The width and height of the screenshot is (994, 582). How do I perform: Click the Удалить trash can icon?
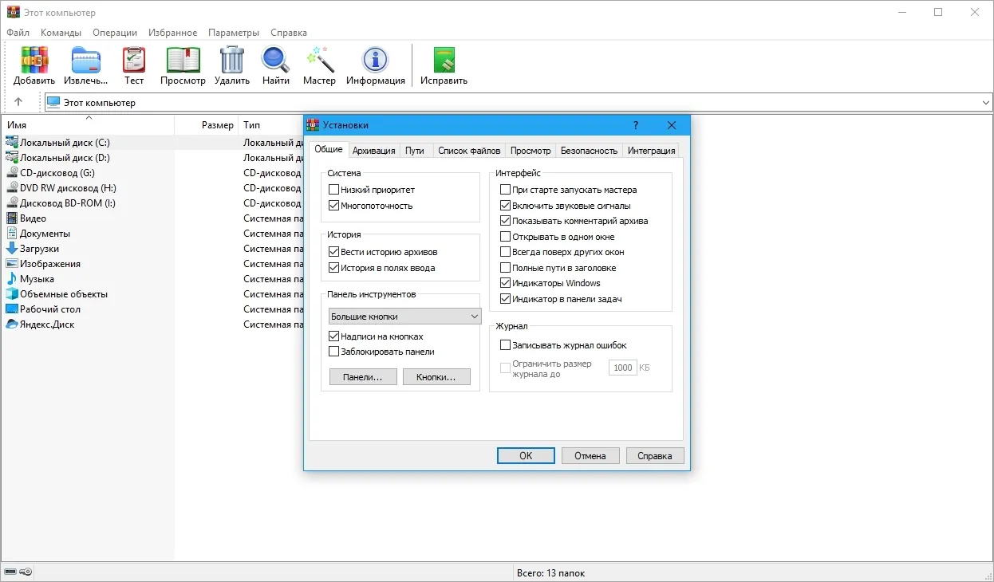tap(232, 61)
